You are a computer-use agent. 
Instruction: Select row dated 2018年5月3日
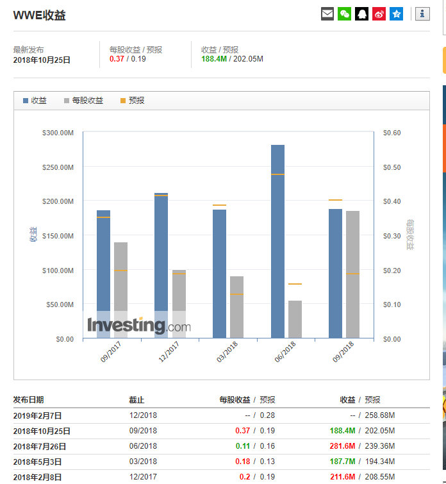tap(221, 462)
